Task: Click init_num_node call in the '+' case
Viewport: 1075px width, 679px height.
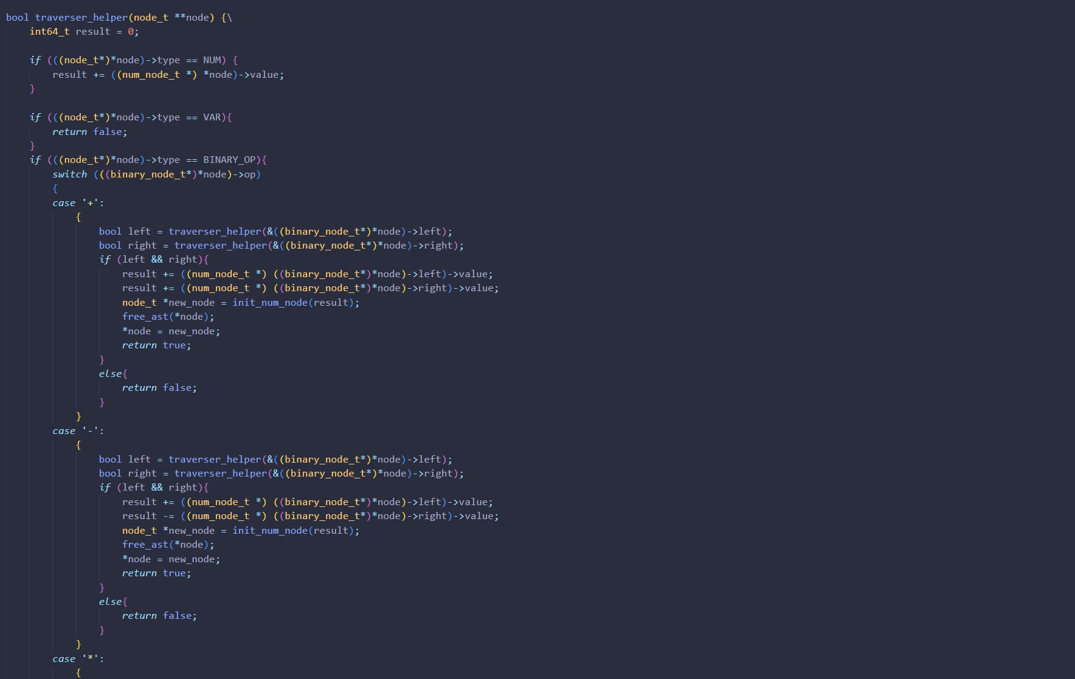Action: [x=270, y=303]
